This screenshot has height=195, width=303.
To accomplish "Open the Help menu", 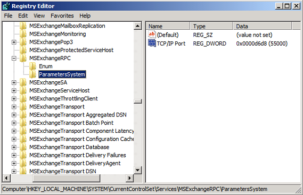I will coord(85,15).
